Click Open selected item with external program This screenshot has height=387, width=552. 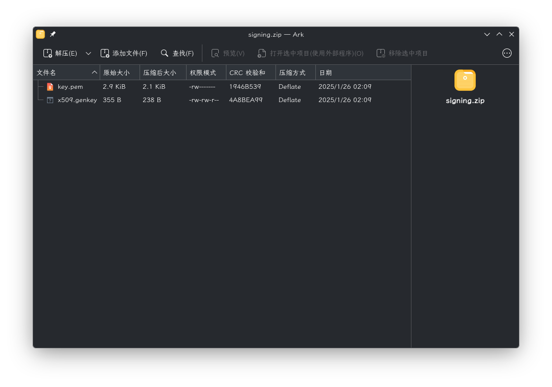click(x=311, y=54)
